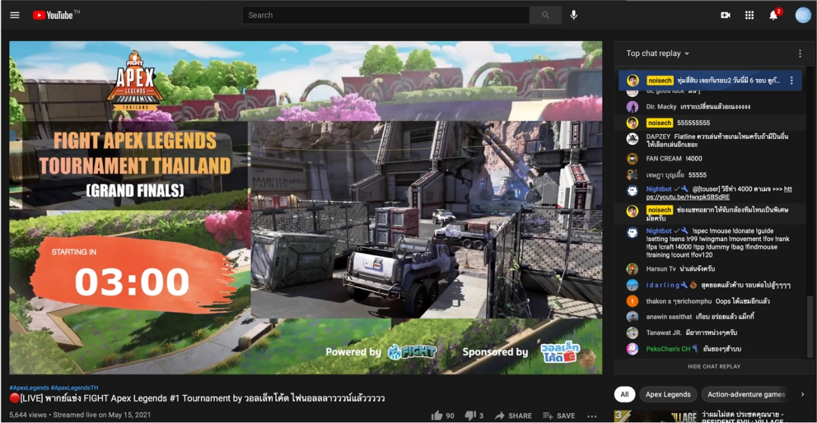Open chat options three-dot menu
817x423 pixels.
pyautogui.click(x=800, y=53)
